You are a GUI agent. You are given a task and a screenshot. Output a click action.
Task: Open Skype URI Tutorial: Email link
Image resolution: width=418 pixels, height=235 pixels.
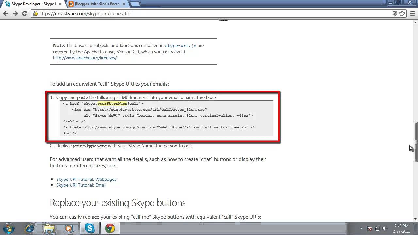[81, 185]
